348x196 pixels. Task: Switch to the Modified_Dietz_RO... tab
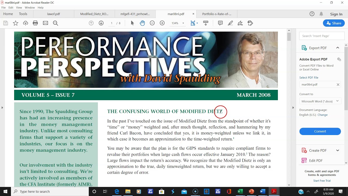coord(94,14)
